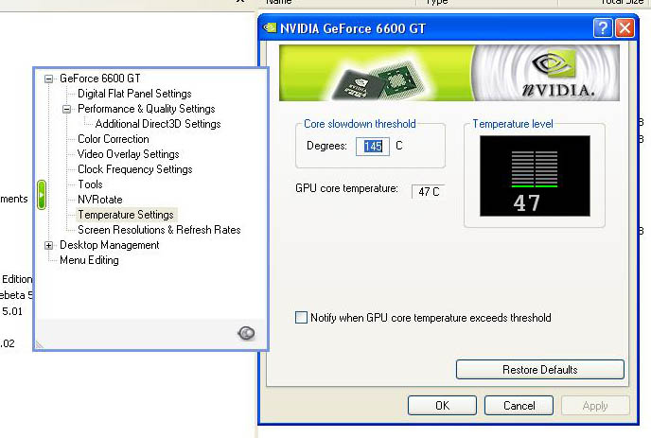Select GeForce 6600 GT tree root
The width and height of the screenshot is (651, 438).
click(x=100, y=79)
